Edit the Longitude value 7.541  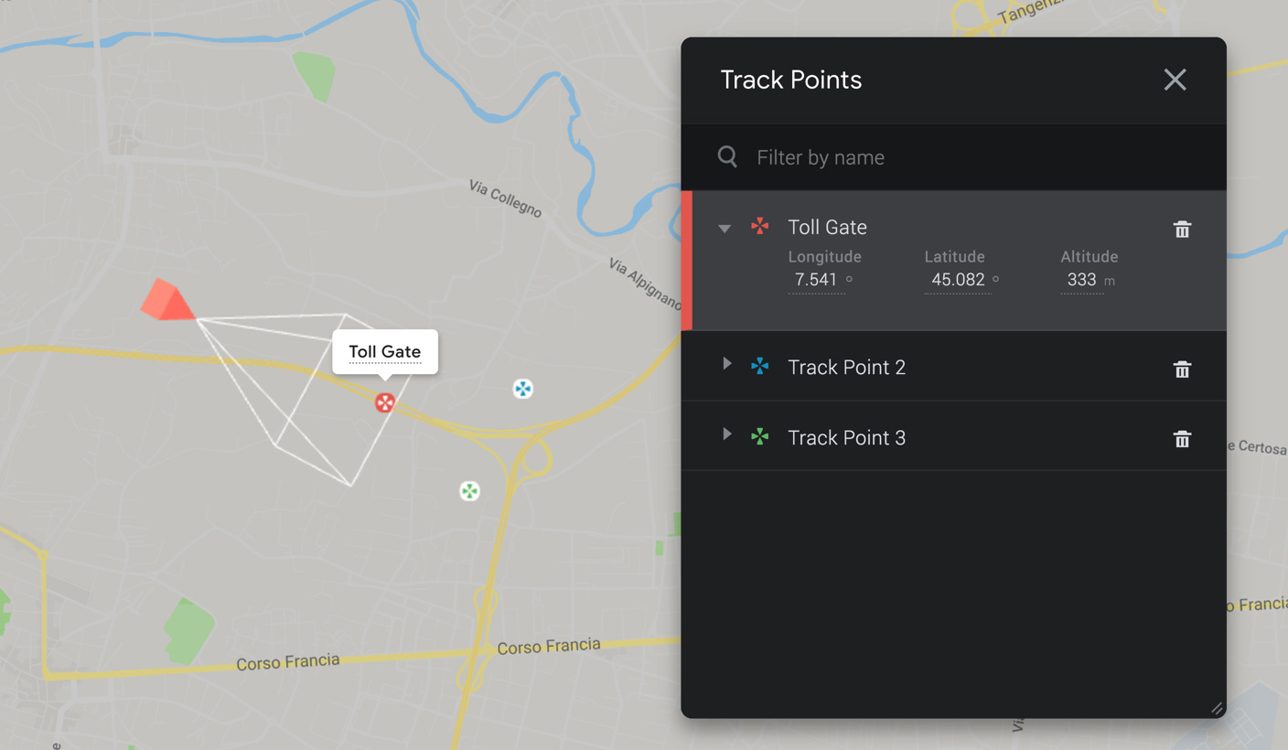(816, 280)
